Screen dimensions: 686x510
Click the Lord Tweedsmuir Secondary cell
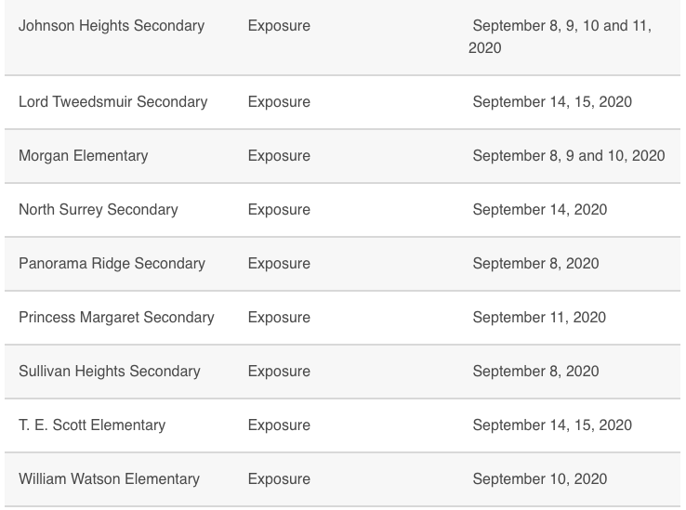point(112,102)
